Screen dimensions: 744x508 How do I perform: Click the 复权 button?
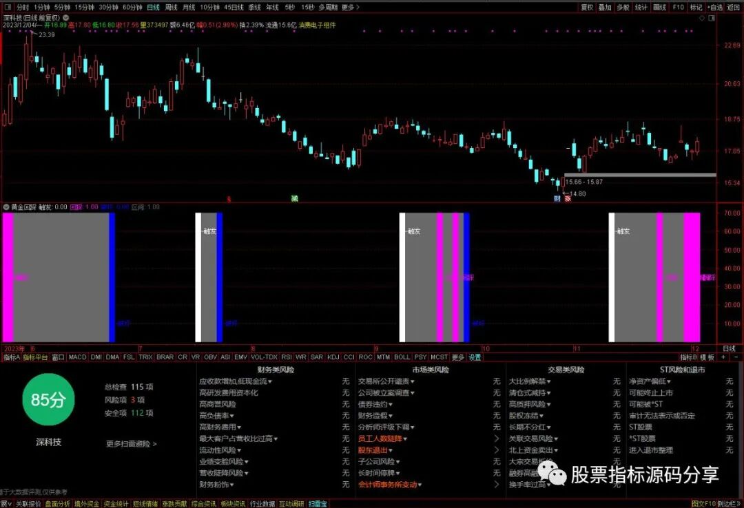pyautogui.click(x=587, y=7)
